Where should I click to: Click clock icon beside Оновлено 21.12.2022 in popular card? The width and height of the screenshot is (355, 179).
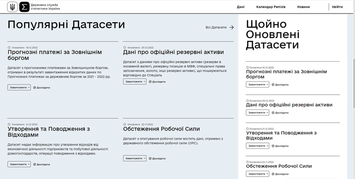[9, 124]
